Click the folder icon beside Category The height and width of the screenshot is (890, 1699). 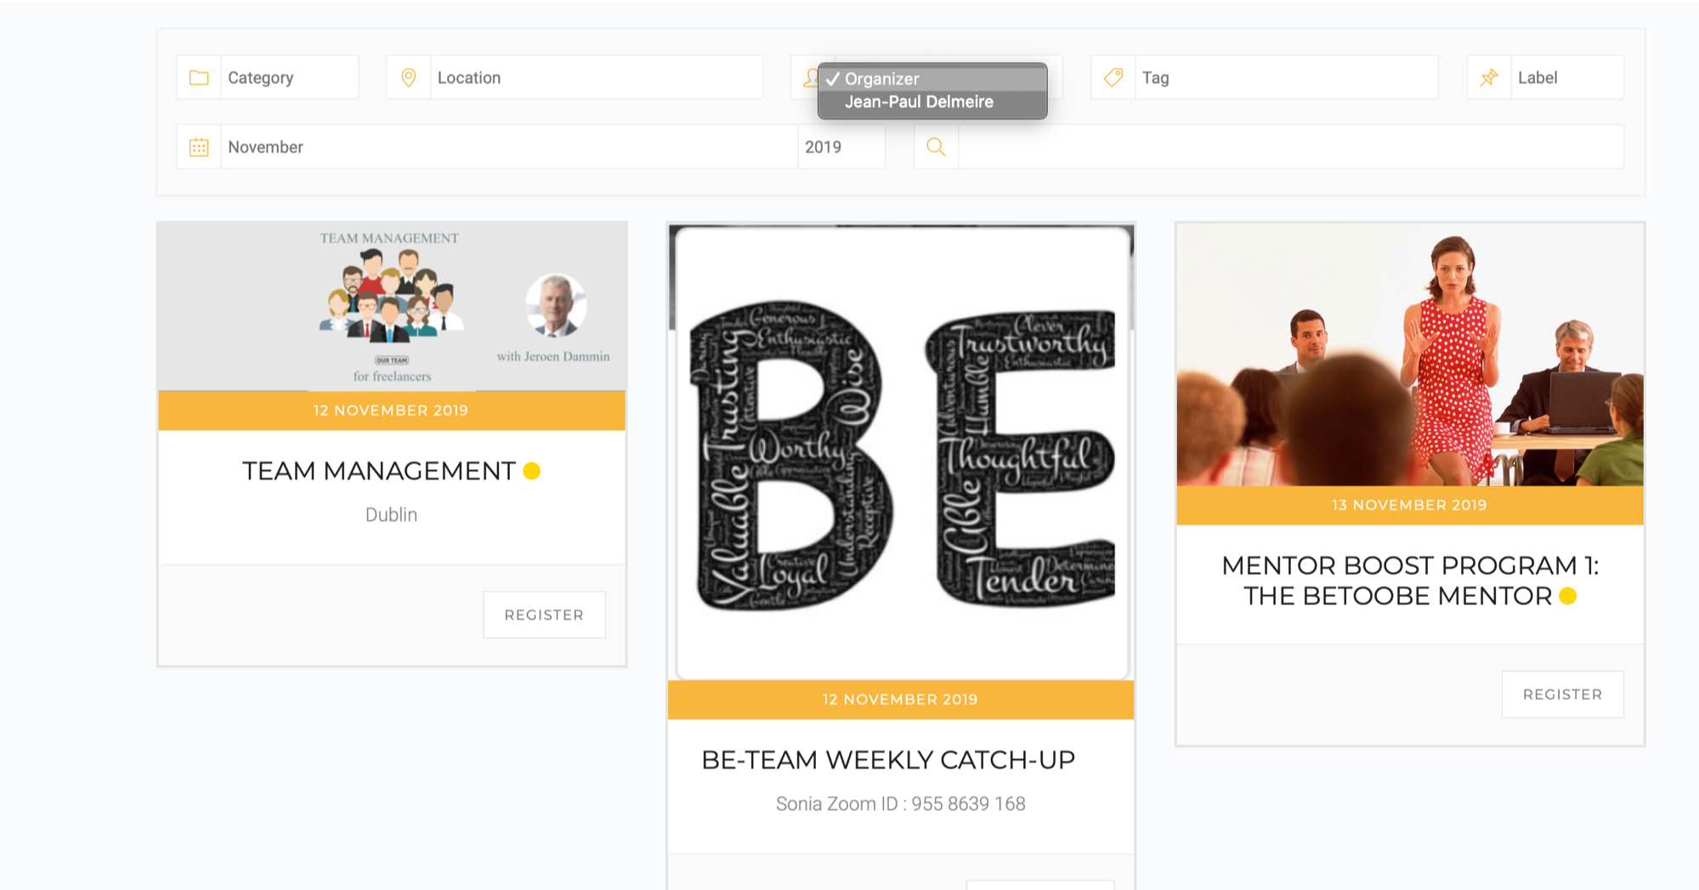pyautogui.click(x=199, y=77)
